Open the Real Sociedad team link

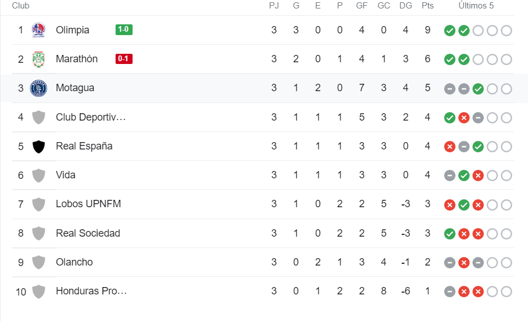coord(88,233)
